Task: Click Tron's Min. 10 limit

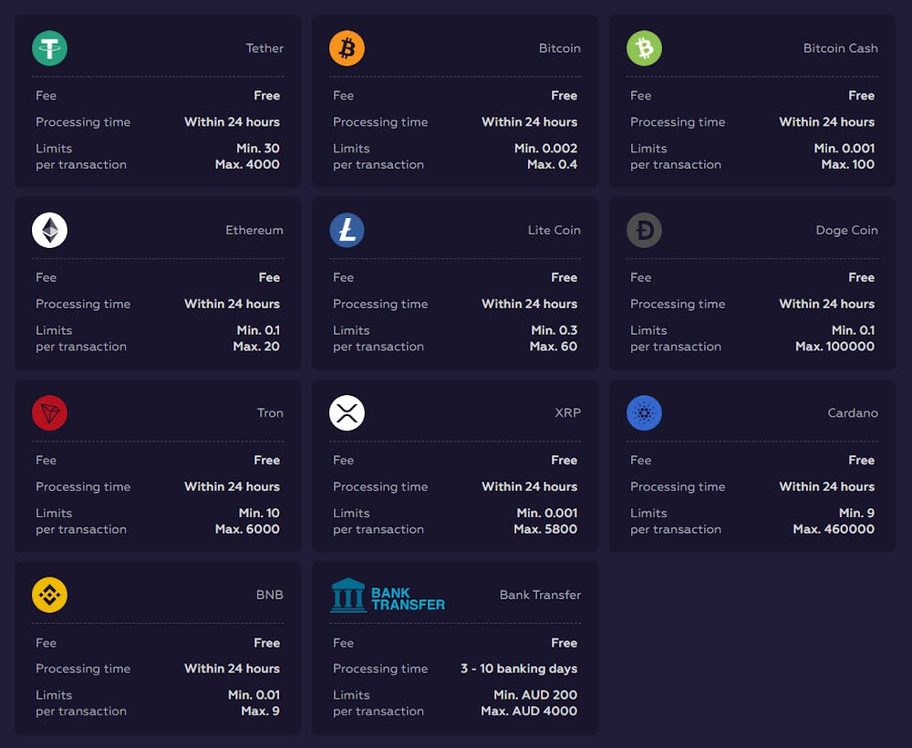Action: tap(259, 513)
